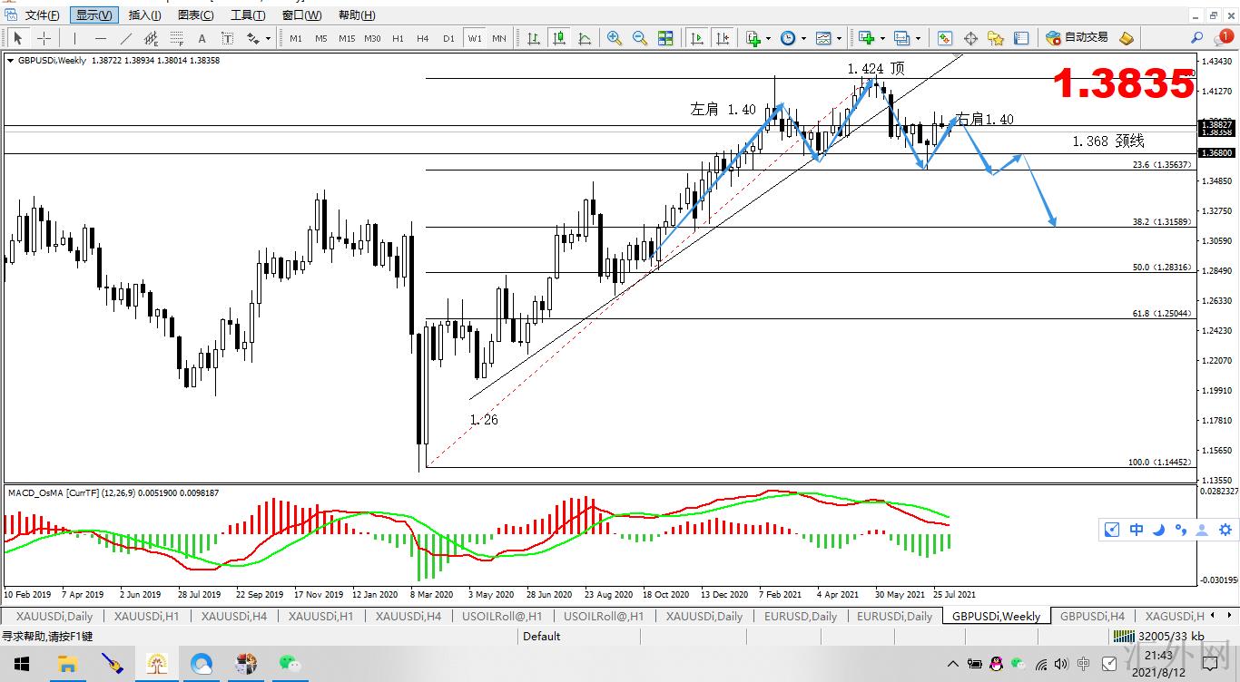
Task: Pick the trendline drawing tool
Action: (x=126, y=38)
